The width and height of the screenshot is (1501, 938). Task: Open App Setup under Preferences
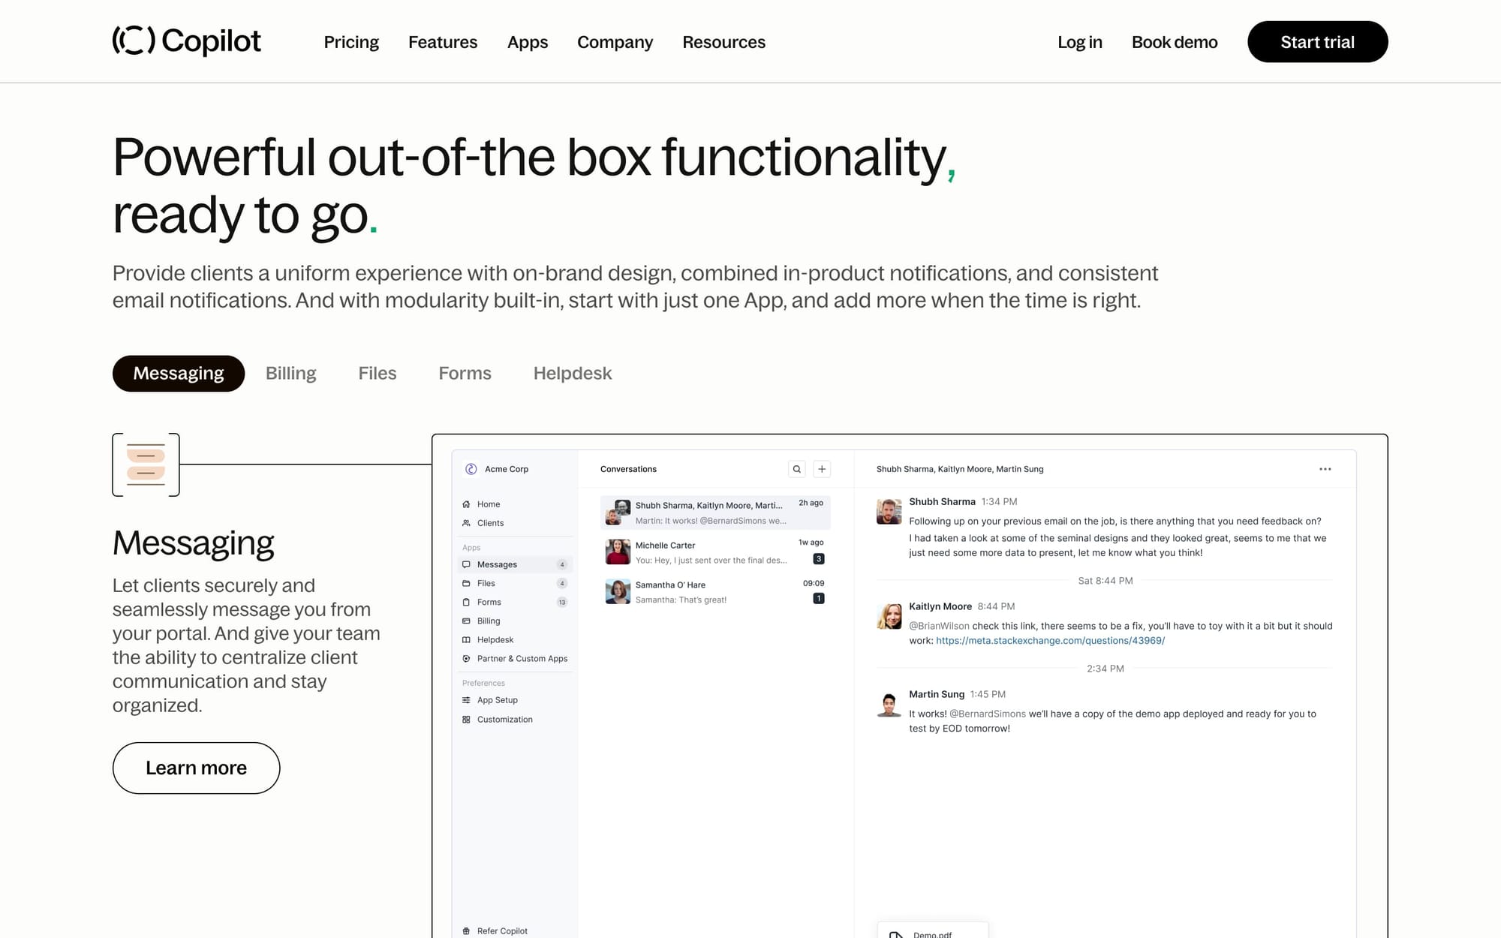[x=497, y=699]
